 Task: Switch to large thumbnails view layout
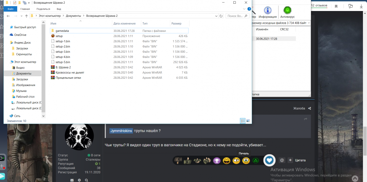pyautogui.click(x=248, y=120)
